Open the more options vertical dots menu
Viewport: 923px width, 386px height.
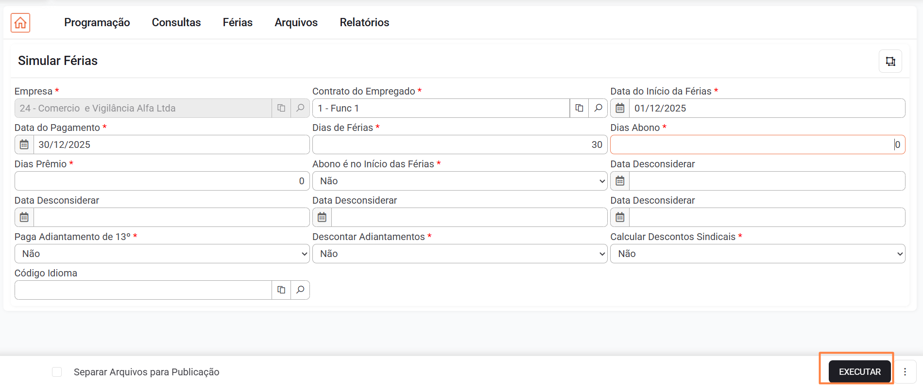[x=905, y=372]
